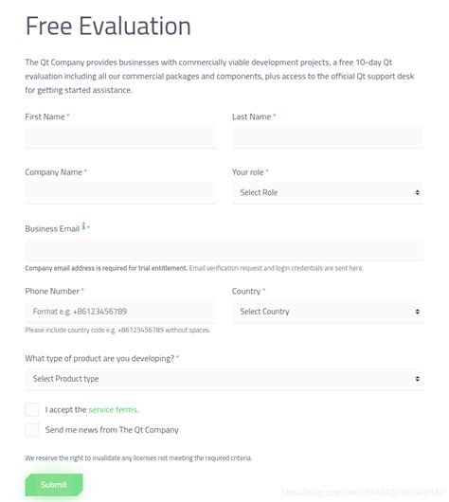Open the product type dropdown
This screenshot has width=449, height=502.
(224, 379)
